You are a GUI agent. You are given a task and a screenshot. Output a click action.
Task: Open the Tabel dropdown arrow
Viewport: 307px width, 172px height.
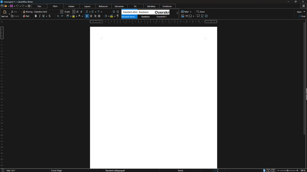pyautogui.click(x=190, y=12)
